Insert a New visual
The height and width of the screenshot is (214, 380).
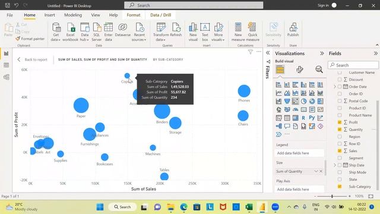coord(193,32)
